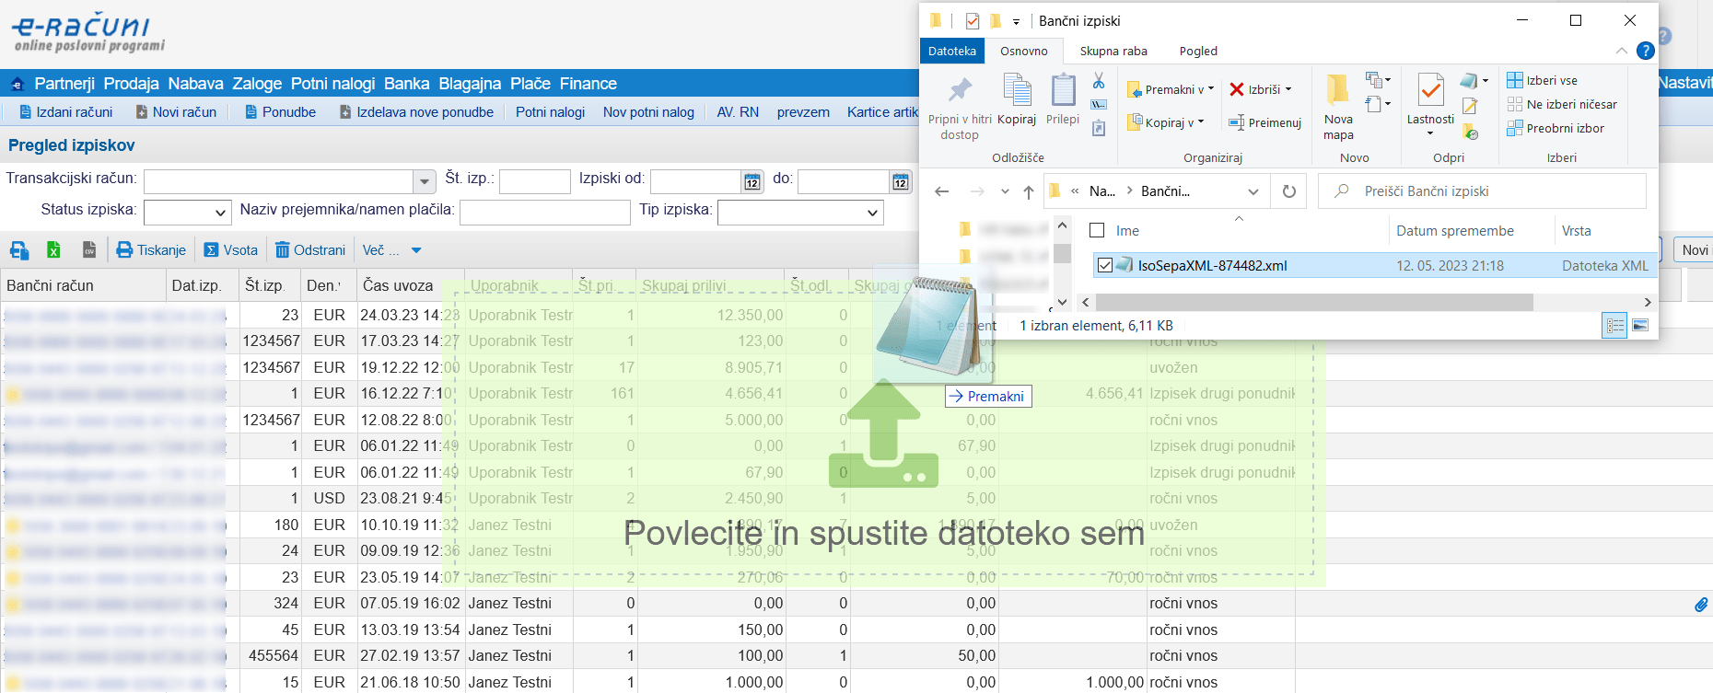This screenshot has height=693, width=1713.
Task: Open the 'Izpiski od' calendar picker
Action: pyautogui.click(x=752, y=182)
